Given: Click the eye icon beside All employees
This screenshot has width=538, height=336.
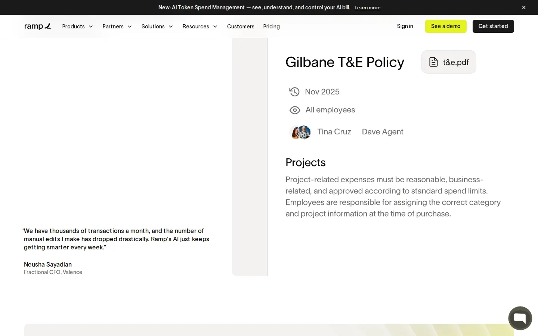Looking at the screenshot, I should click(x=295, y=110).
